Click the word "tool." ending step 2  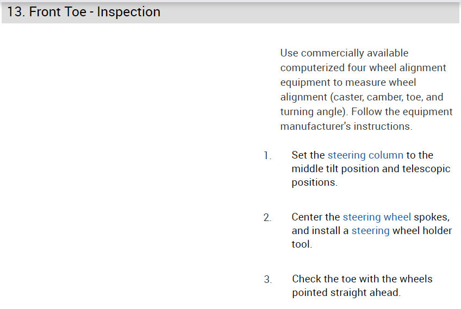point(302,244)
